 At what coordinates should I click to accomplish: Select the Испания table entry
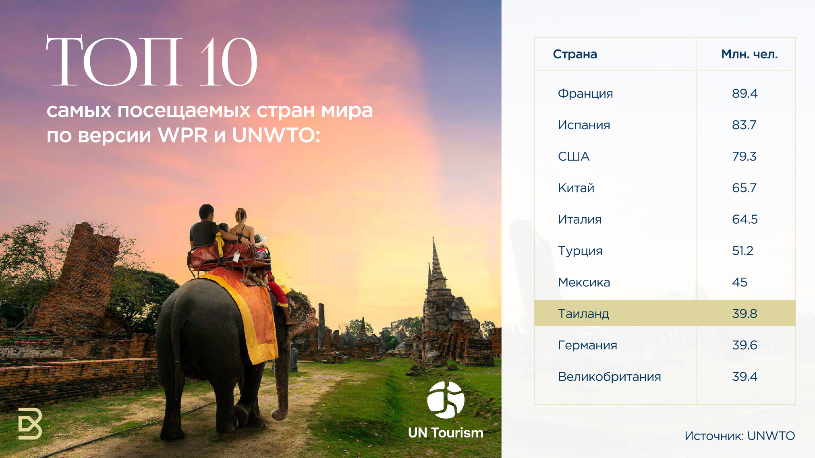(584, 125)
